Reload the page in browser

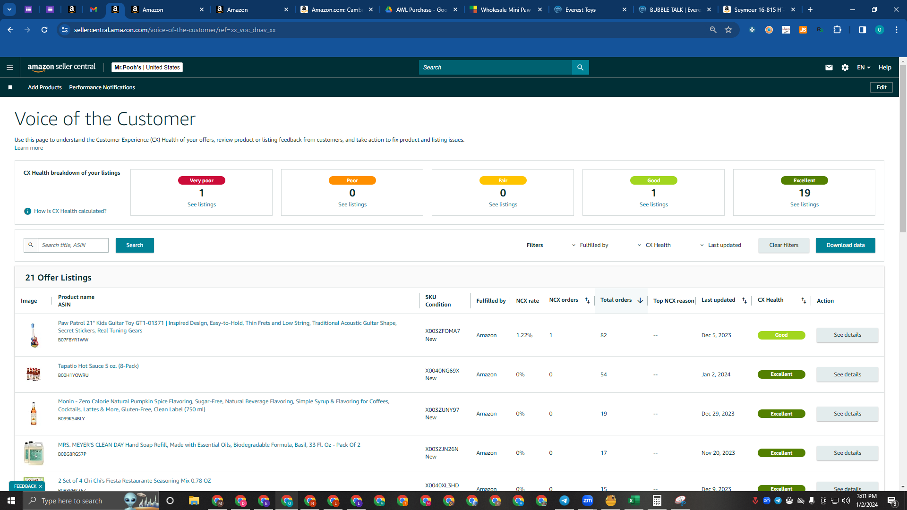tap(44, 30)
